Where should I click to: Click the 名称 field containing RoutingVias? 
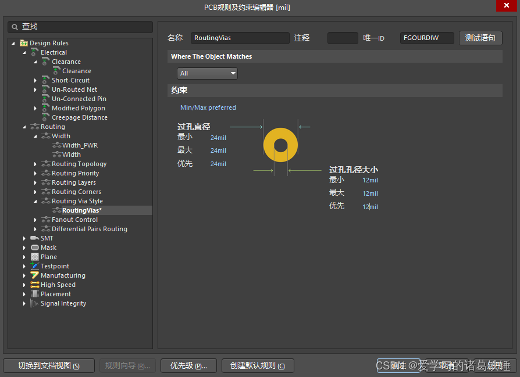[x=240, y=38]
